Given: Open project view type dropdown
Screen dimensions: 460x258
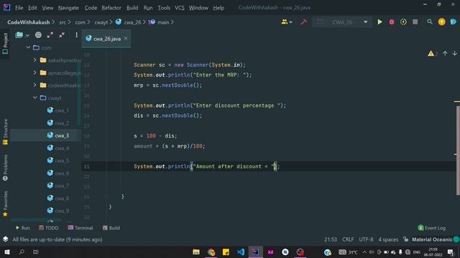Looking at the screenshot, I should 22,35.
